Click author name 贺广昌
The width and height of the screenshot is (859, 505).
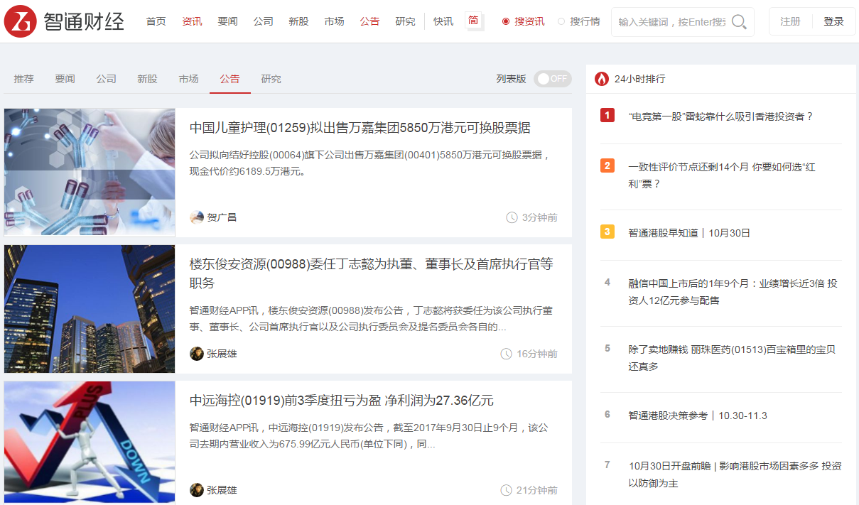[222, 217]
